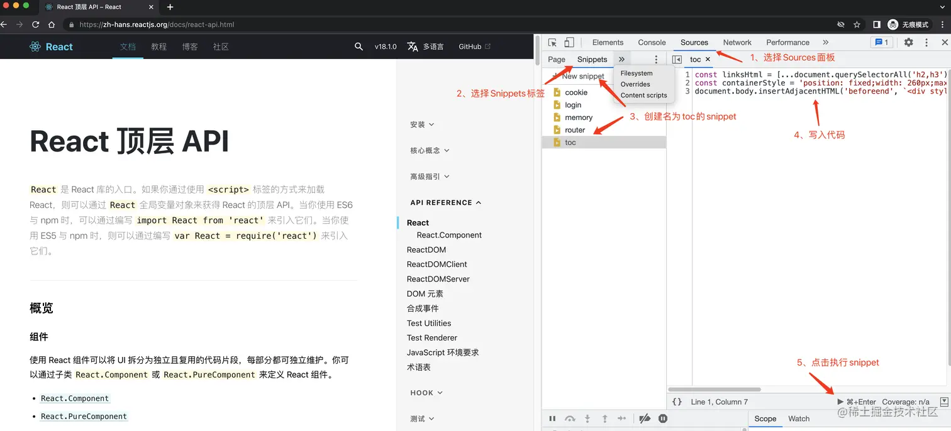Open the coverage drawer icon in the editor status bar

(x=943, y=402)
